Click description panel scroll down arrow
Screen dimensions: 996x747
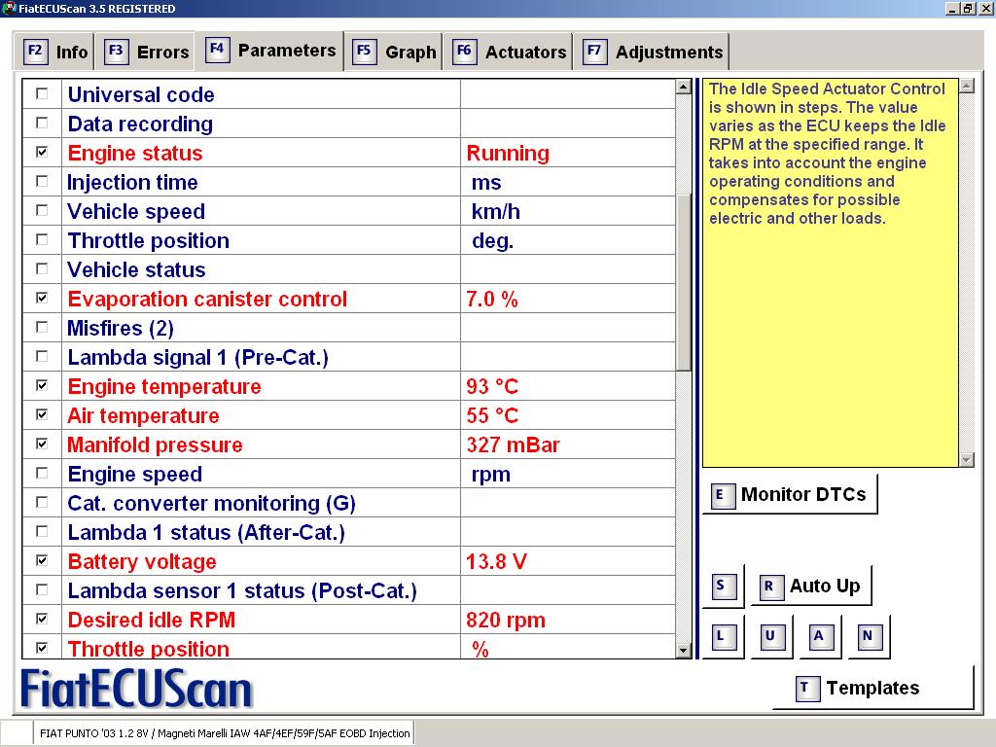pyautogui.click(x=967, y=459)
